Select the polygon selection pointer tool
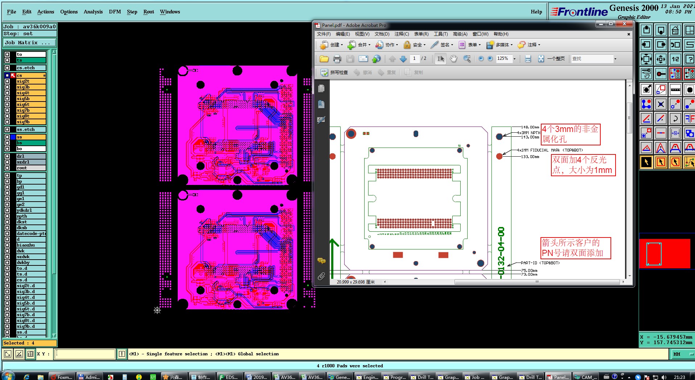Image resolution: width=695 pixels, height=380 pixels. click(675, 162)
